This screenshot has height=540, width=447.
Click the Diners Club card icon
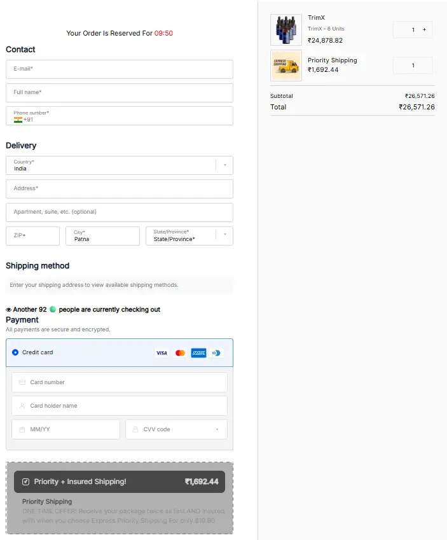[216, 352]
